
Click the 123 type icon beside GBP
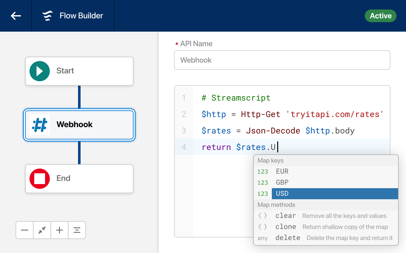(263, 183)
